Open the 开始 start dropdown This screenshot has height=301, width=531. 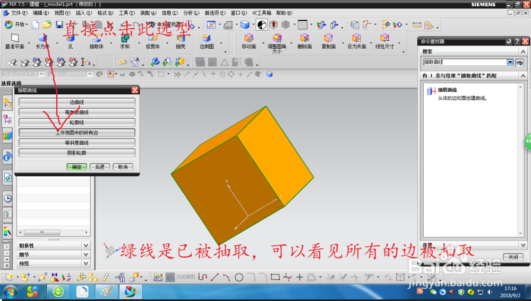(x=16, y=25)
